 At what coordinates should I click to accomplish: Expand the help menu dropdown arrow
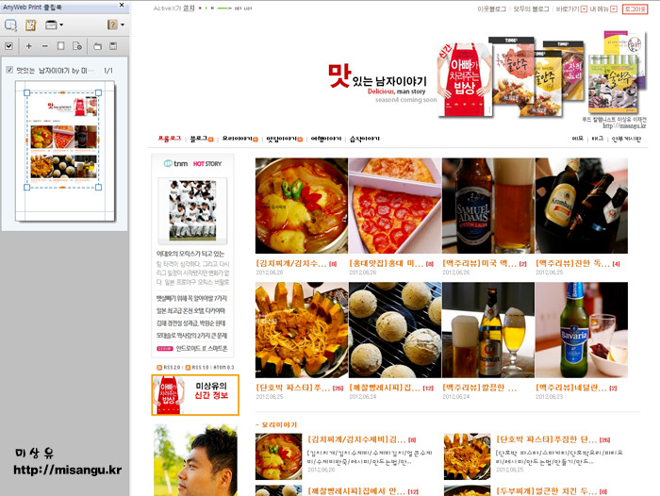tap(123, 25)
